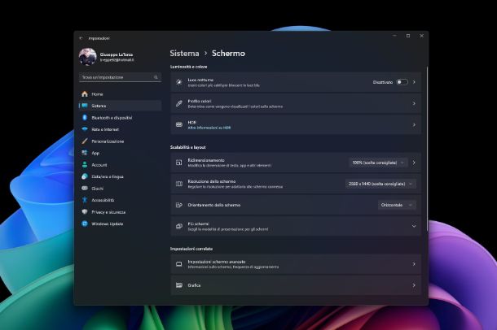The height and width of the screenshot is (330, 497).
Task: Toggle the Luce notturna switch
Action: [x=402, y=82]
